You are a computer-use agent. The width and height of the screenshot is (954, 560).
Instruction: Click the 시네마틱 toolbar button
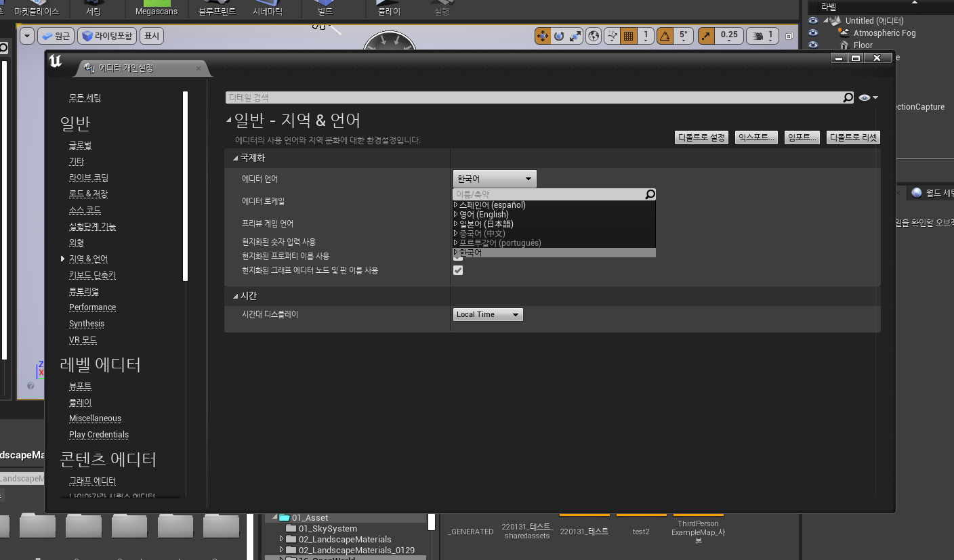(268, 9)
